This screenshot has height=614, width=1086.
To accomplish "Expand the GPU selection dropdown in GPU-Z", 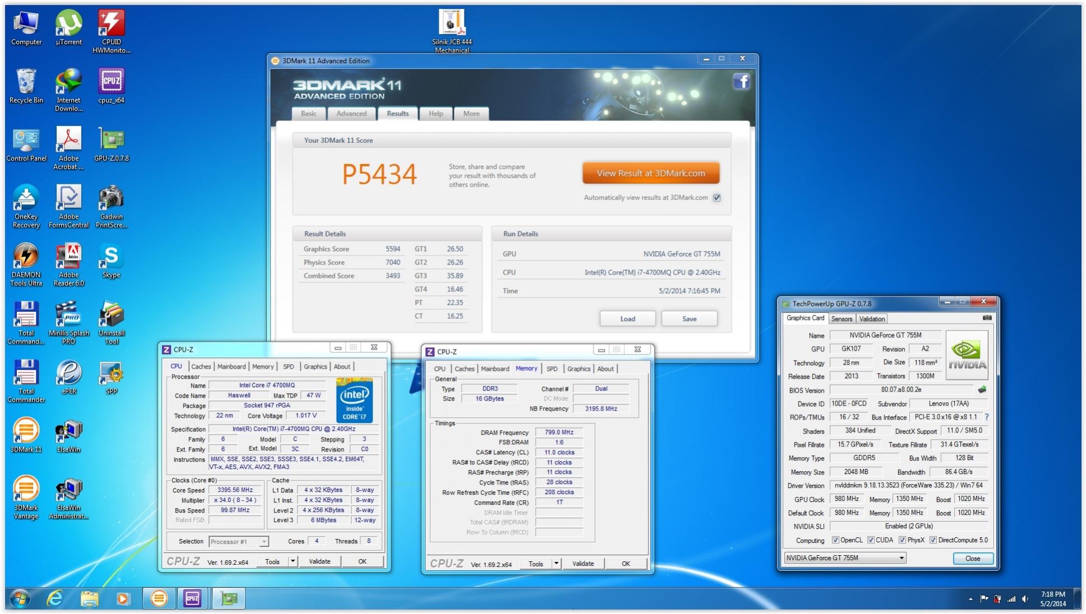I will tap(901, 558).
